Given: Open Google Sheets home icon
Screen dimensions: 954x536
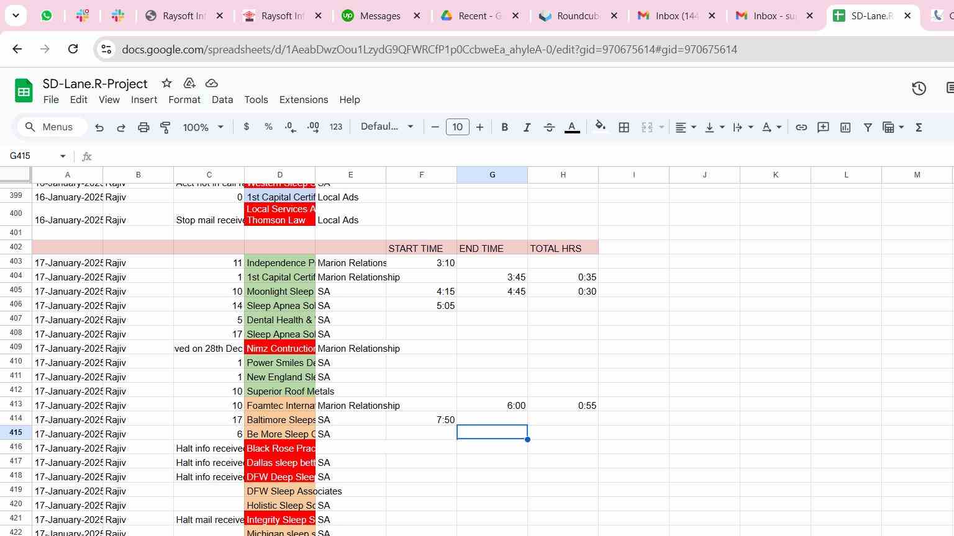Looking at the screenshot, I should [24, 91].
